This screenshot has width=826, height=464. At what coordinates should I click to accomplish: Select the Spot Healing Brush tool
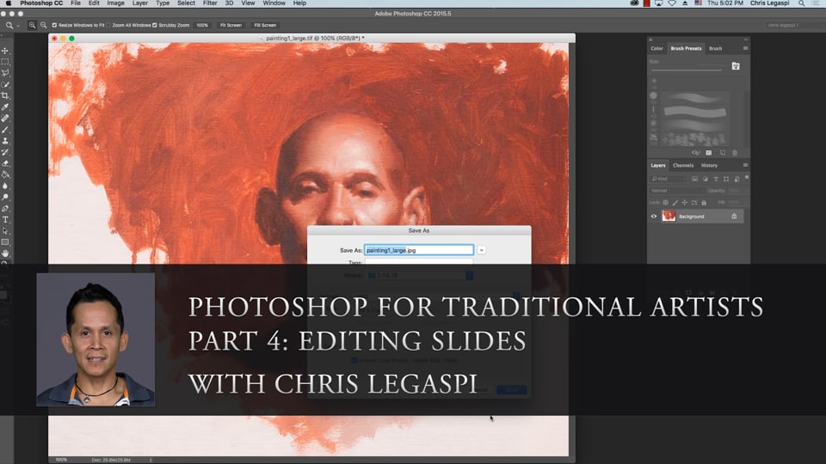coord(5,119)
